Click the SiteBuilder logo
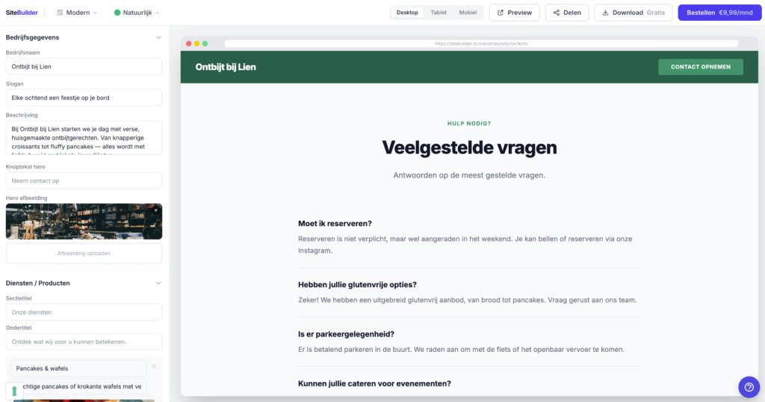Image resolution: width=765 pixels, height=402 pixels. click(x=22, y=13)
